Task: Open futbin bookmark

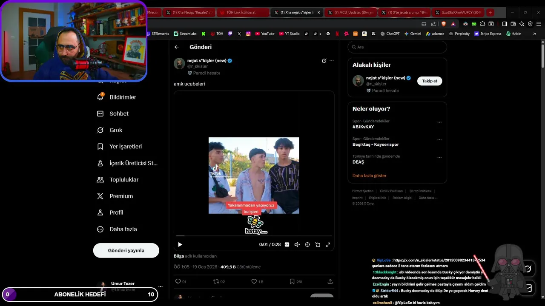Action: (514, 34)
